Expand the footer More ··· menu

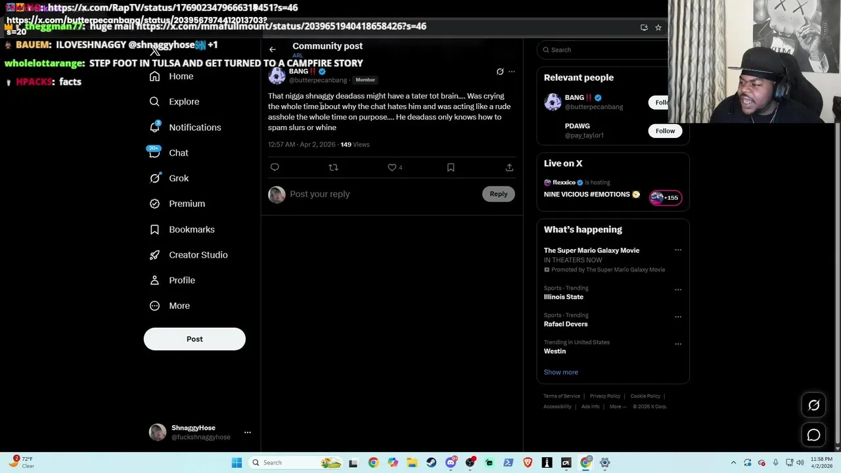click(618, 407)
